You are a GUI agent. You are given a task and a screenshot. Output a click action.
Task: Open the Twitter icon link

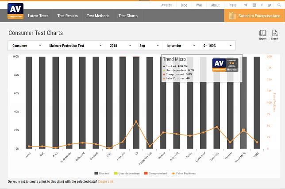(270, 5)
